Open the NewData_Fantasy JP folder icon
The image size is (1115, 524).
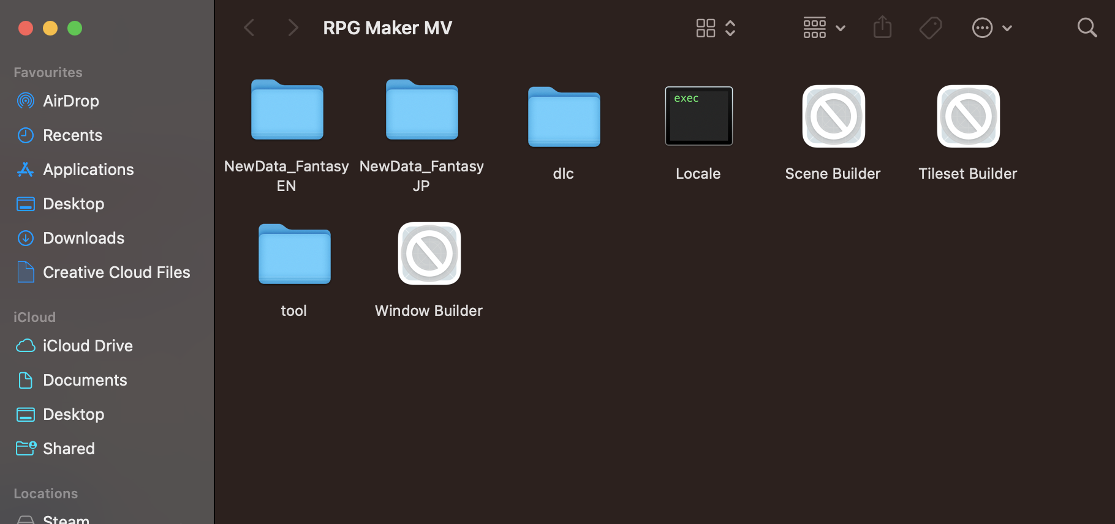coord(422,110)
